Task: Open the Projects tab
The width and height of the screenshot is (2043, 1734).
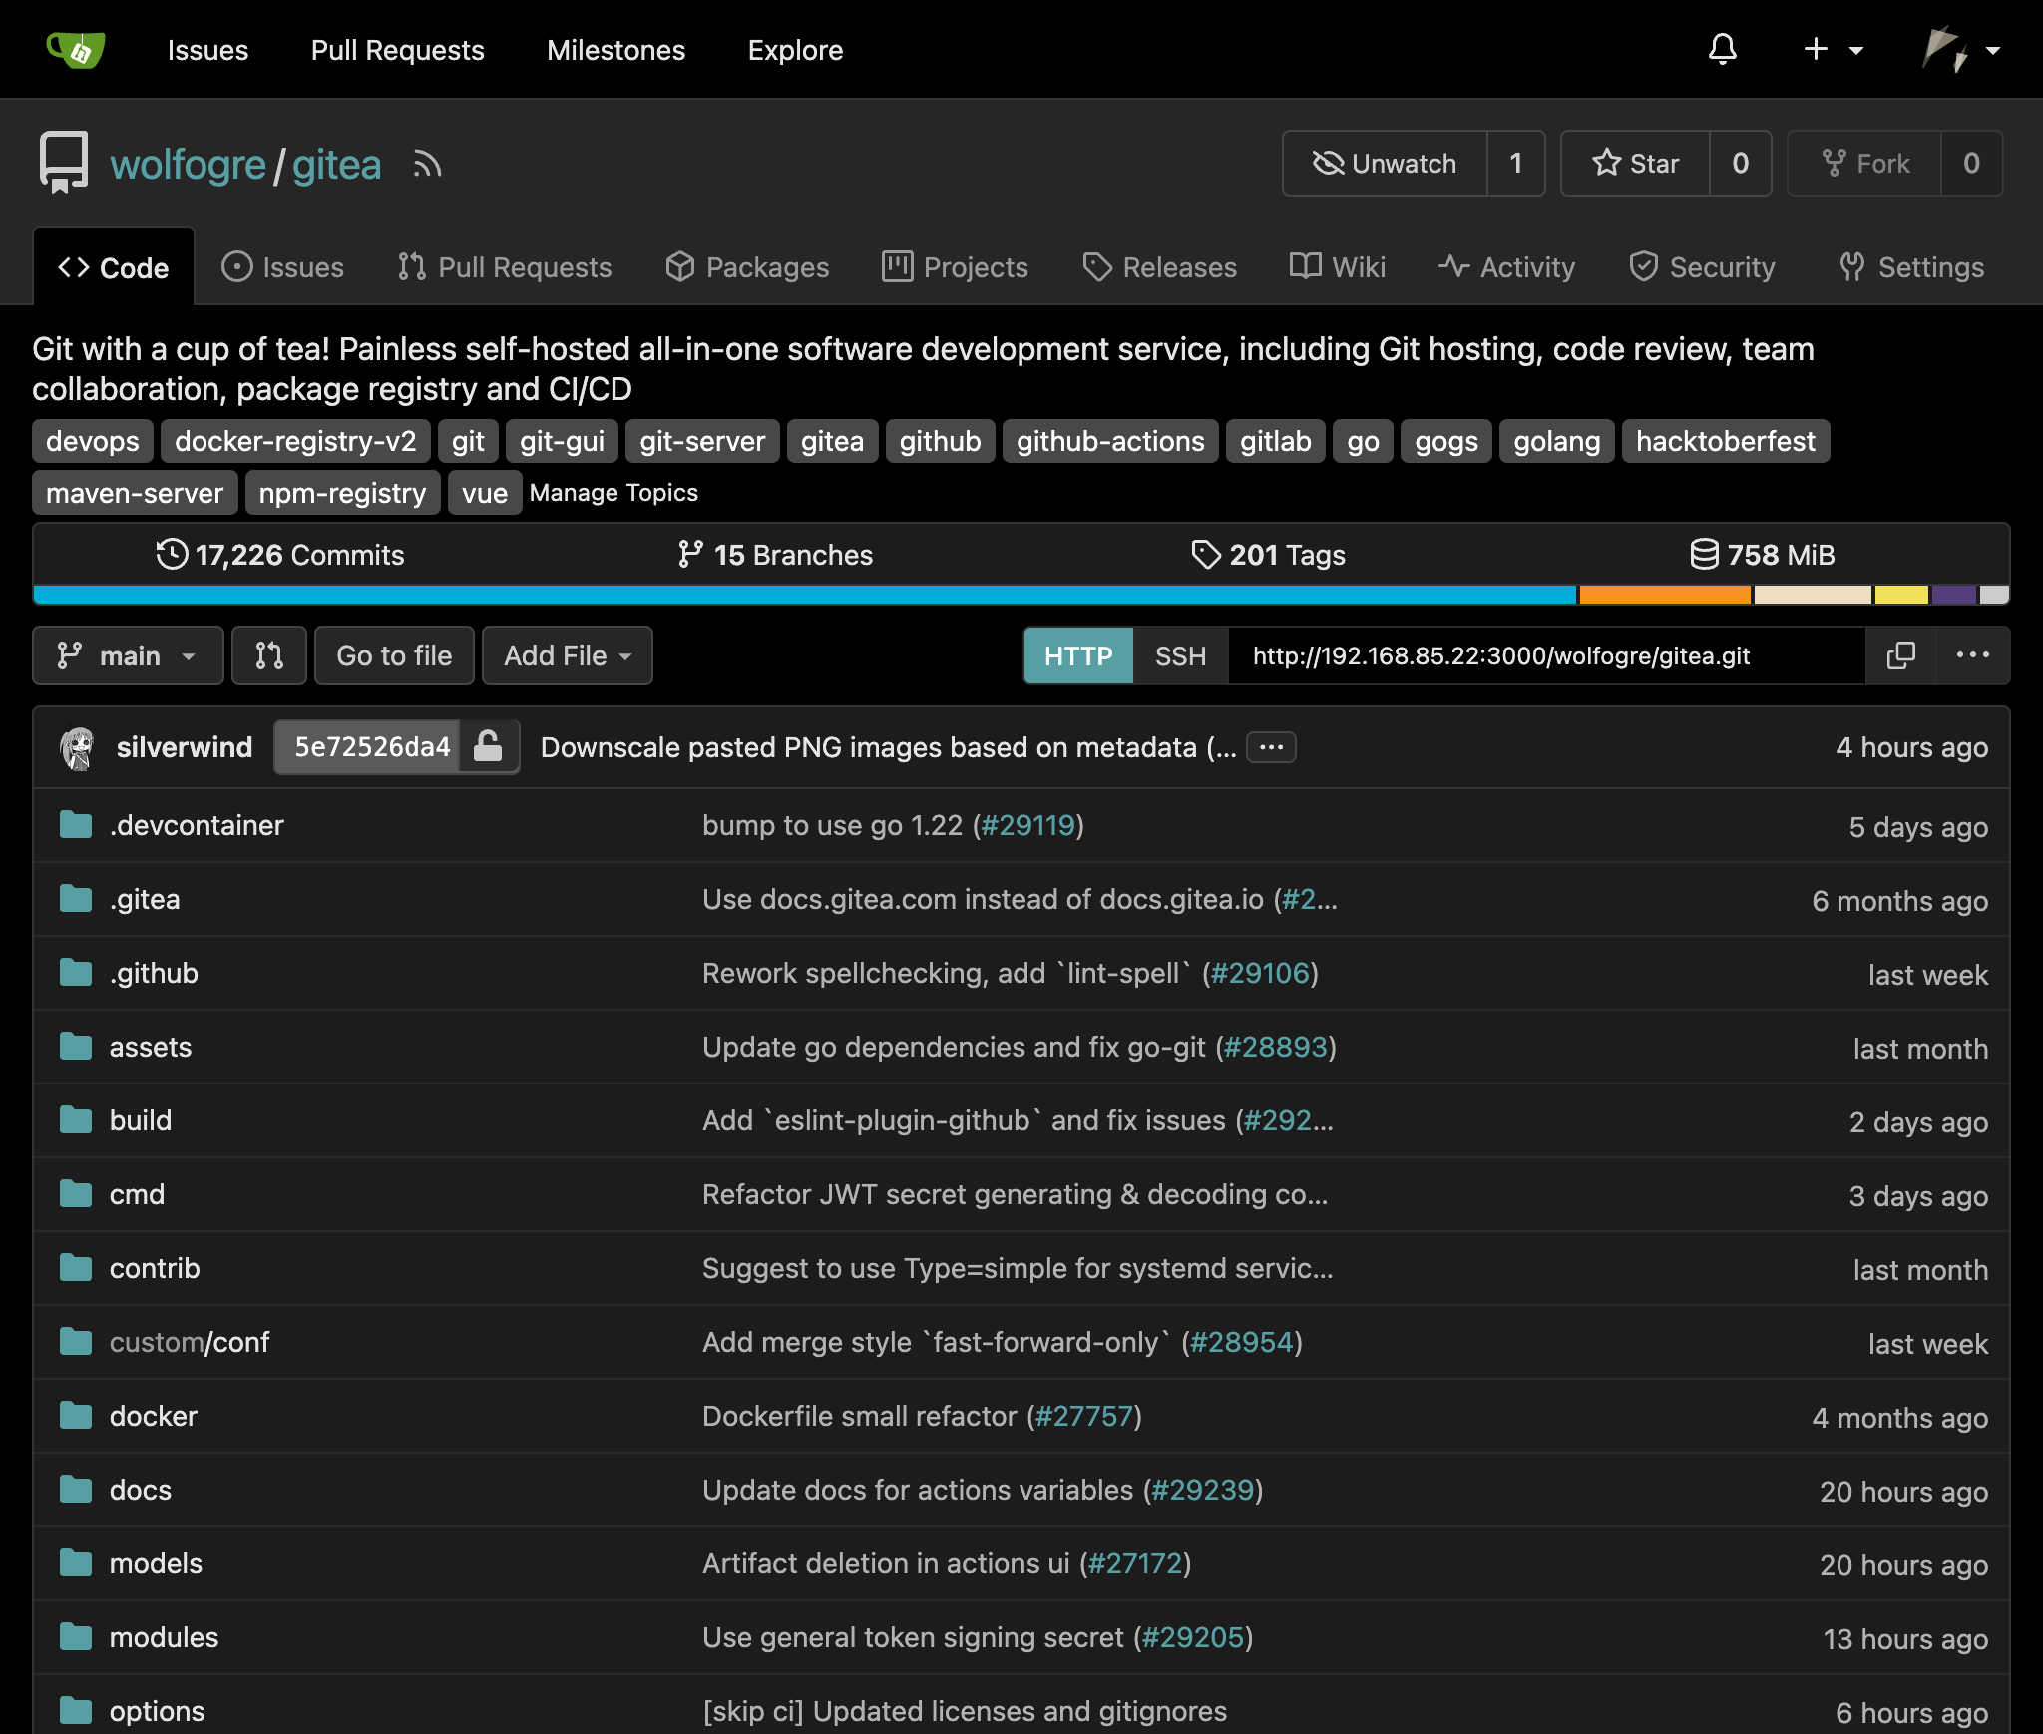Action: pyautogui.click(x=955, y=267)
